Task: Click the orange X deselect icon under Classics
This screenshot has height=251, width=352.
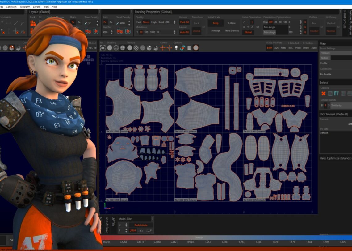Action: click(x=323, y=94)
